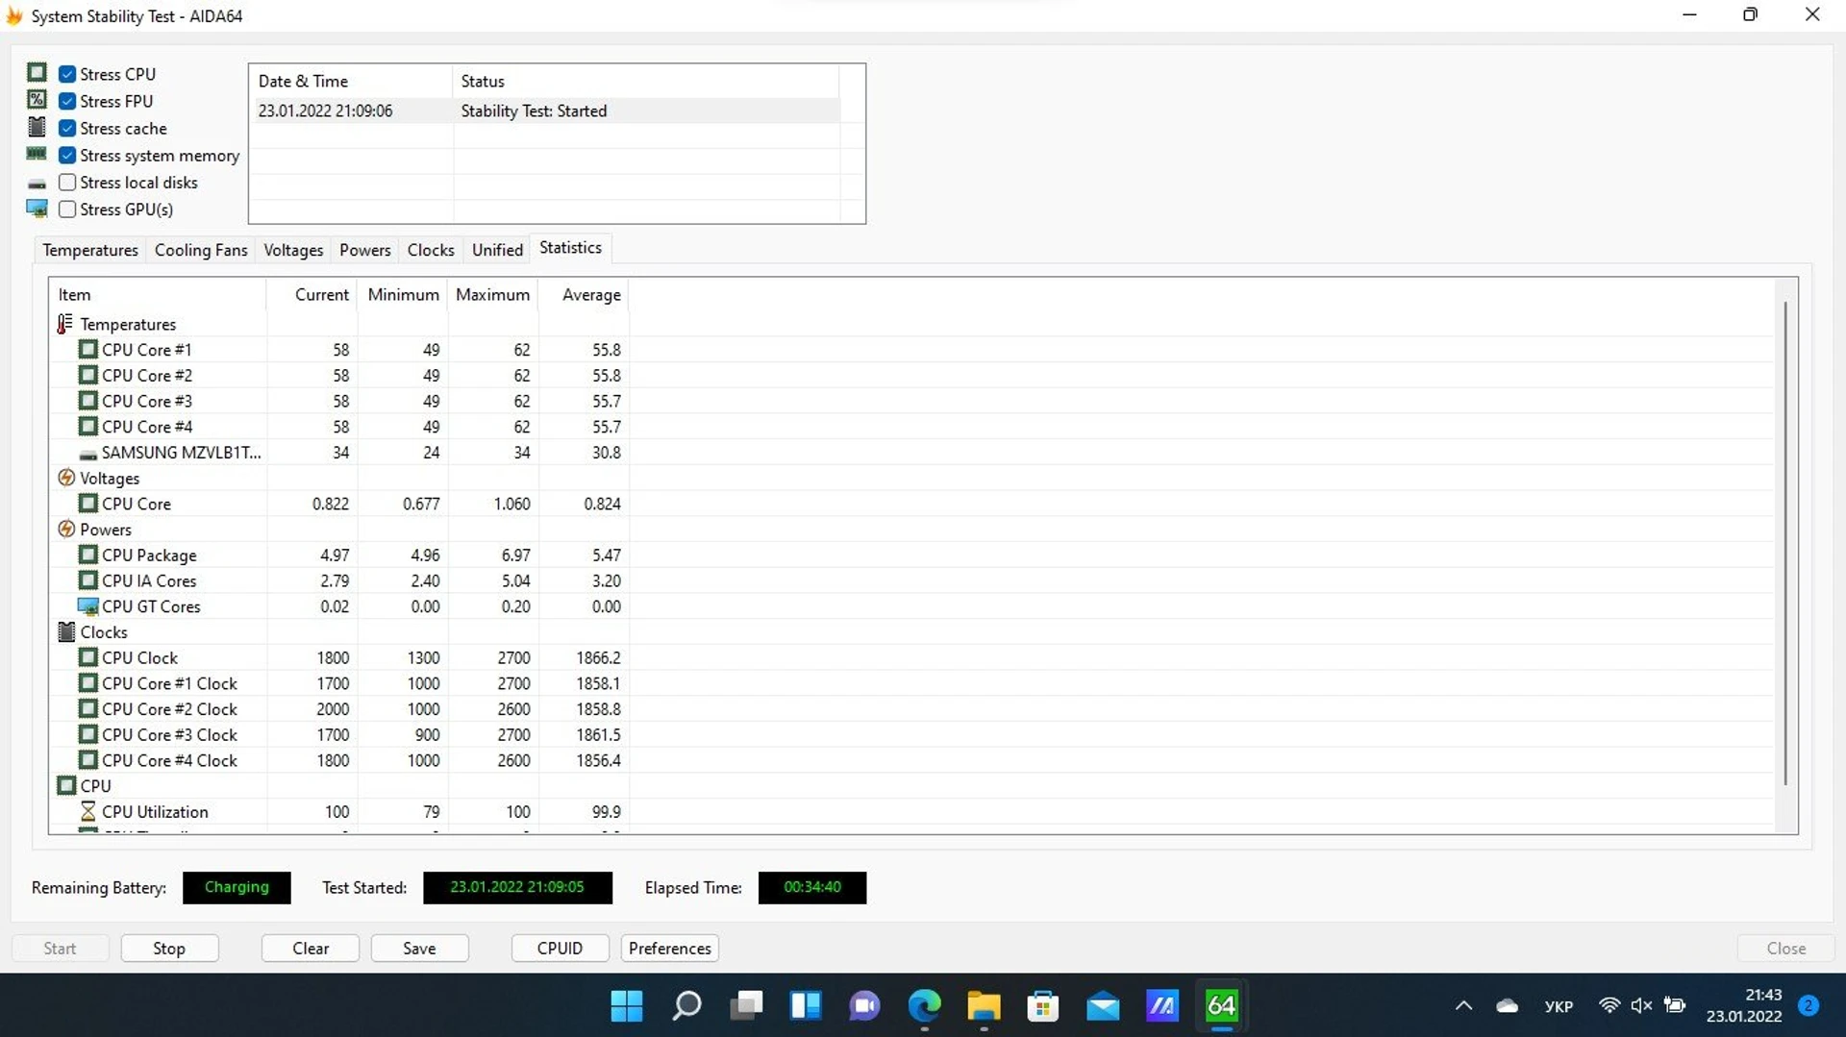
Task: Click the disk drive icon beside Stress local disks
Action: coord(37,184)
